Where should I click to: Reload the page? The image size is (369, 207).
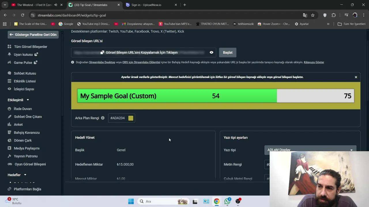coord(22,15)
